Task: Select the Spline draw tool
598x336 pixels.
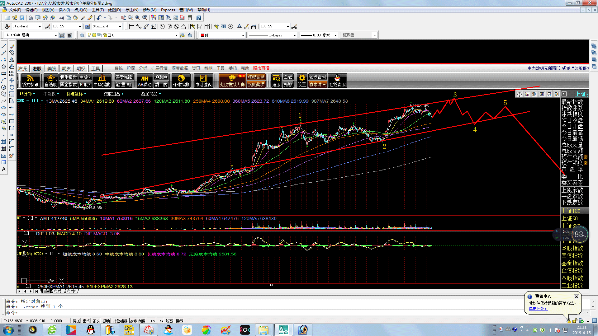Action: [4, 101]
